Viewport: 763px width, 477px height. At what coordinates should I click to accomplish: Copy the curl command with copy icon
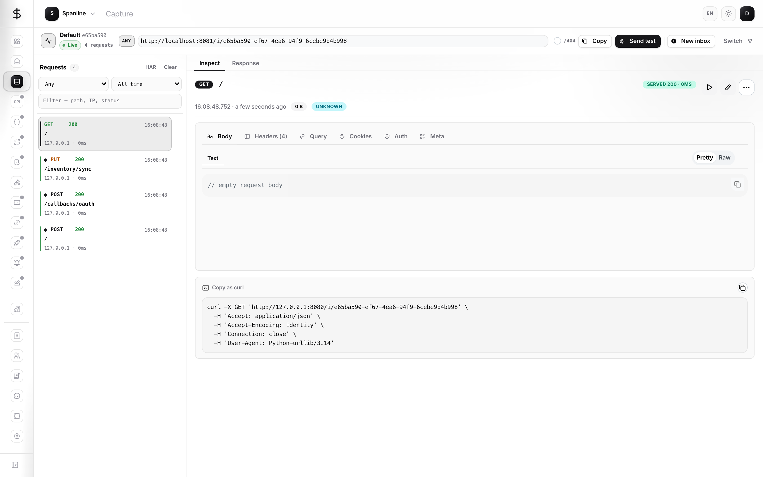[x=742, y=288]
